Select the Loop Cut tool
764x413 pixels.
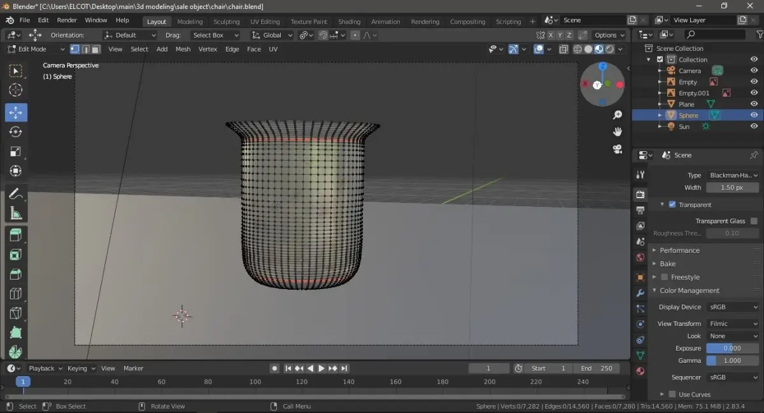[x=16, y=294]
